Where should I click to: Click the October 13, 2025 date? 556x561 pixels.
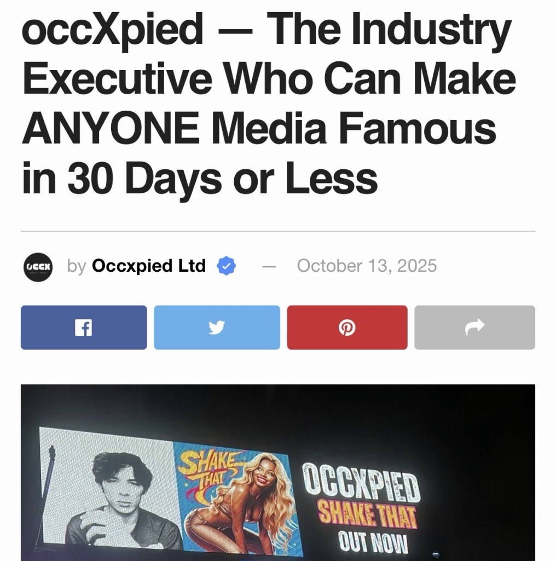click(367, 266)
